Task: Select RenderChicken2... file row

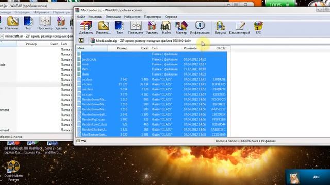Action: tap(152, 129)
